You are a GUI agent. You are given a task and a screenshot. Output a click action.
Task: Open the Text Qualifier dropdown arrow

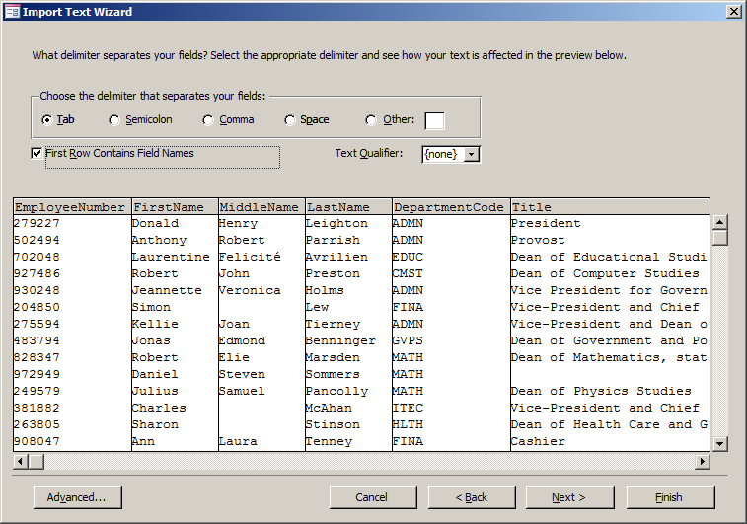(x=471, y=154)
